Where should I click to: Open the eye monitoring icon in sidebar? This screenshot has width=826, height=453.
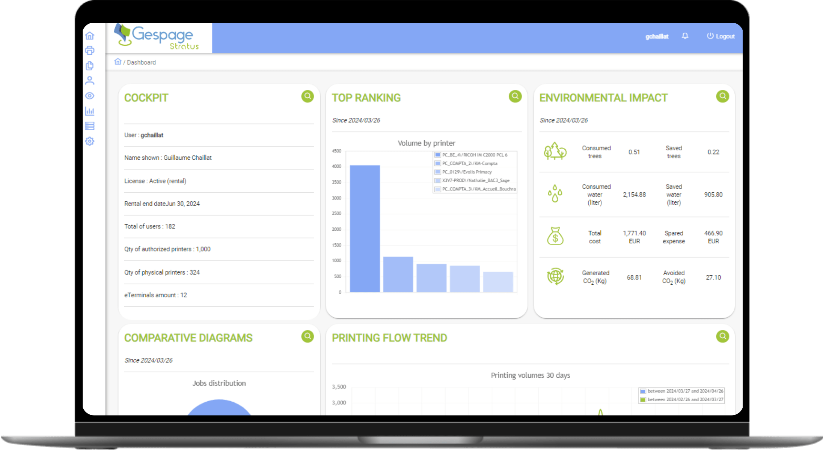90,96
